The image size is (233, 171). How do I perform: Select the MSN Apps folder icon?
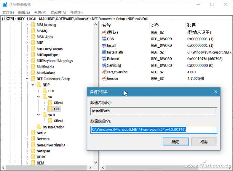click(33, 37)
